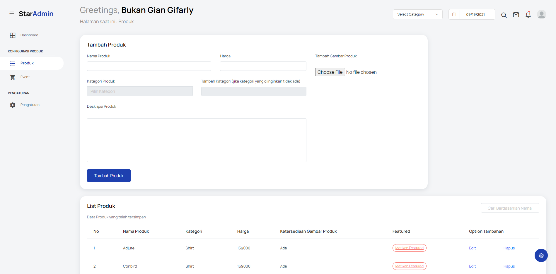The image size is (556, 274).
Task: Click the Event shopping cart icon
Action: 13,77
